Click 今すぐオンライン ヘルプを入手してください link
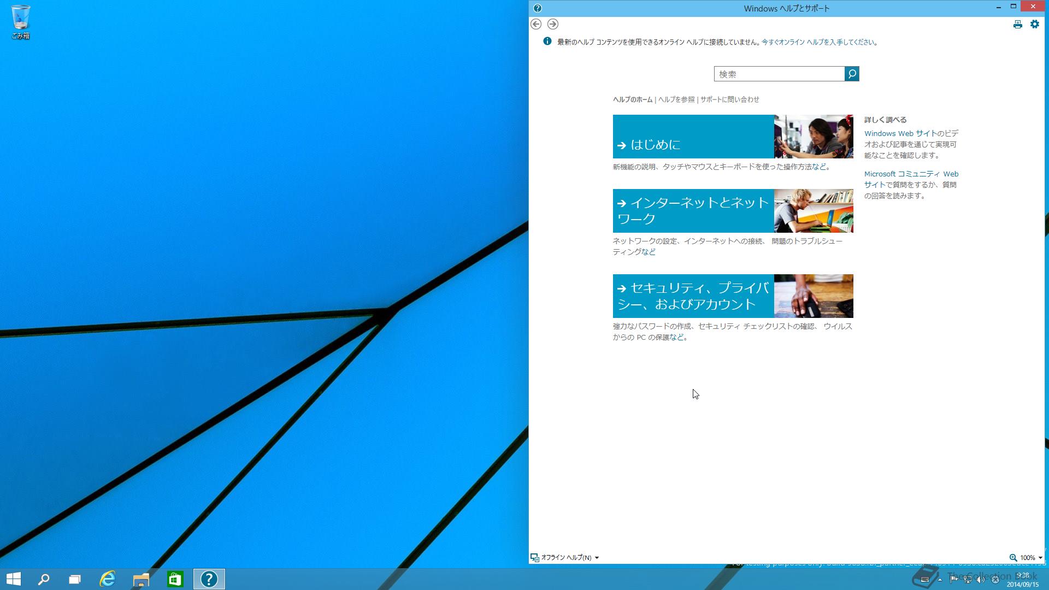This screenshot has height=590, width=1049. (818, 42)
